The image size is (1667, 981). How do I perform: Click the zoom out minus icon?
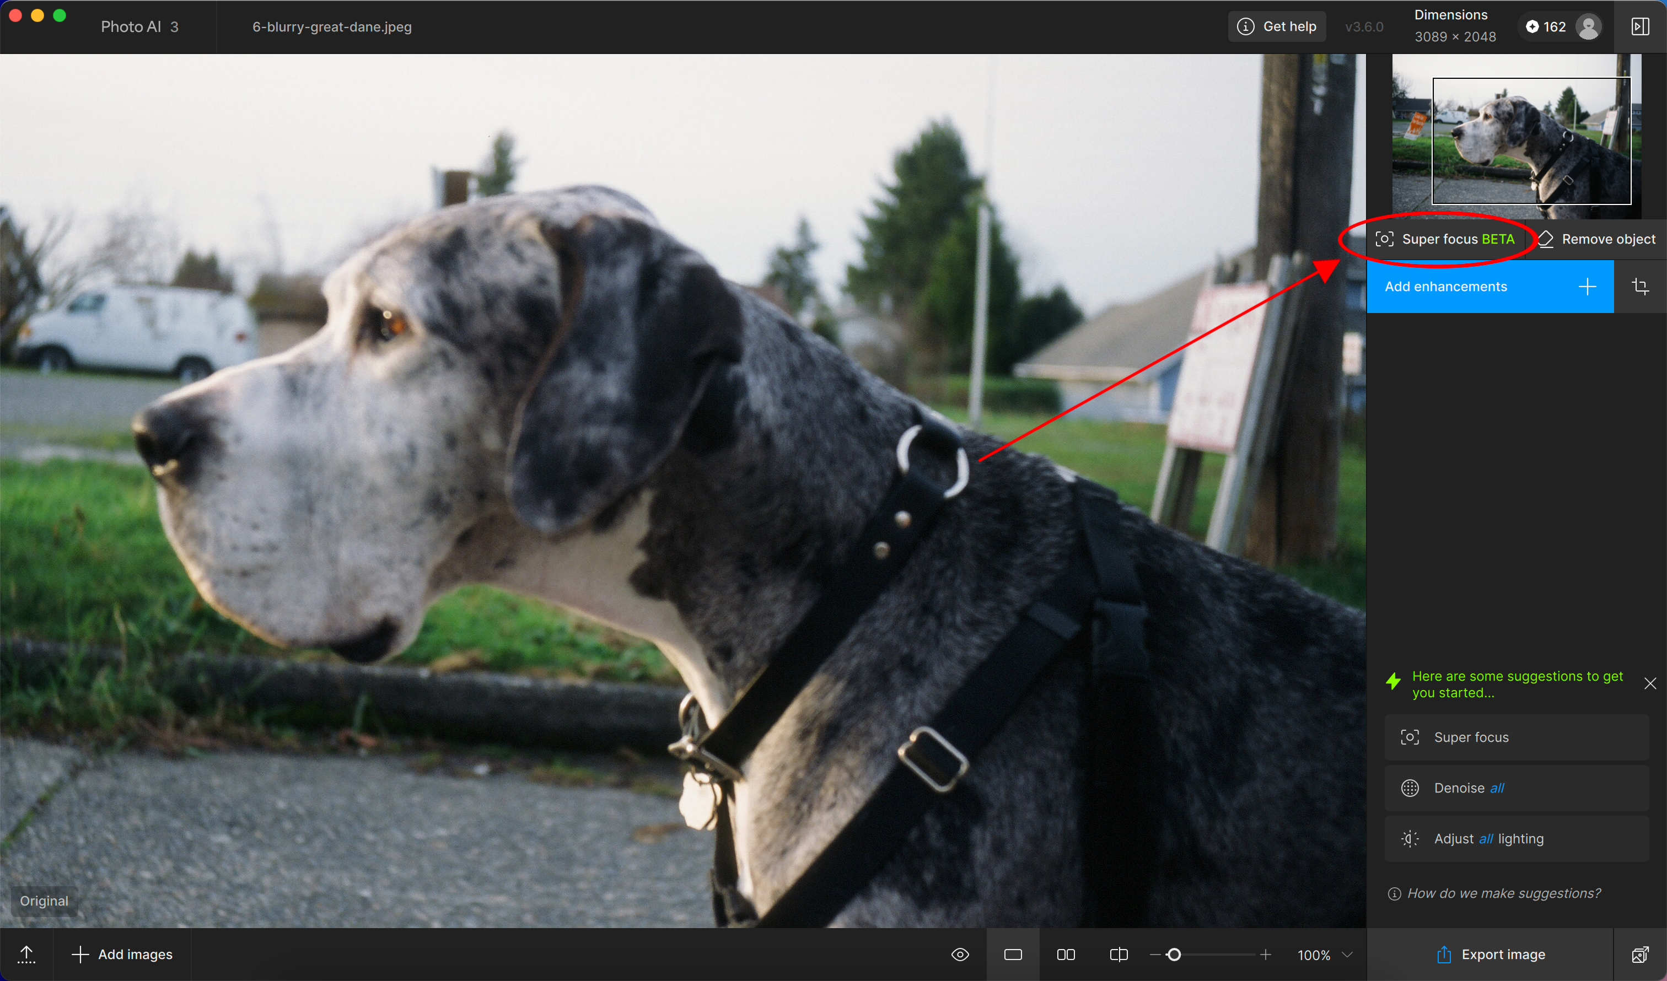coord(1155,954)
